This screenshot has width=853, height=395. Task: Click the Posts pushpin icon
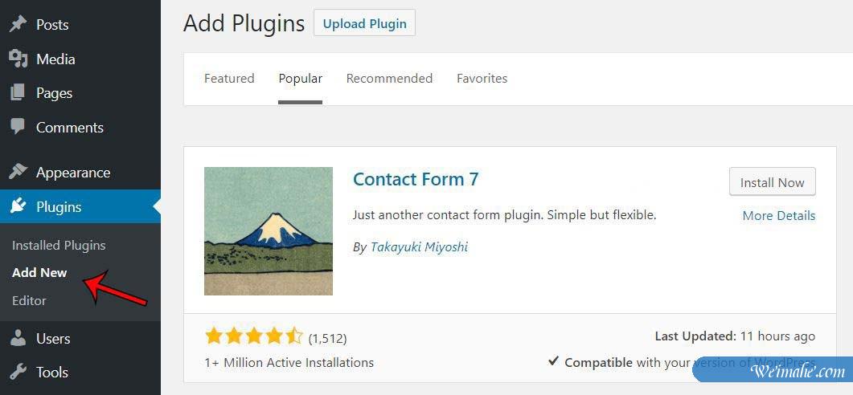tap(18, 24)
